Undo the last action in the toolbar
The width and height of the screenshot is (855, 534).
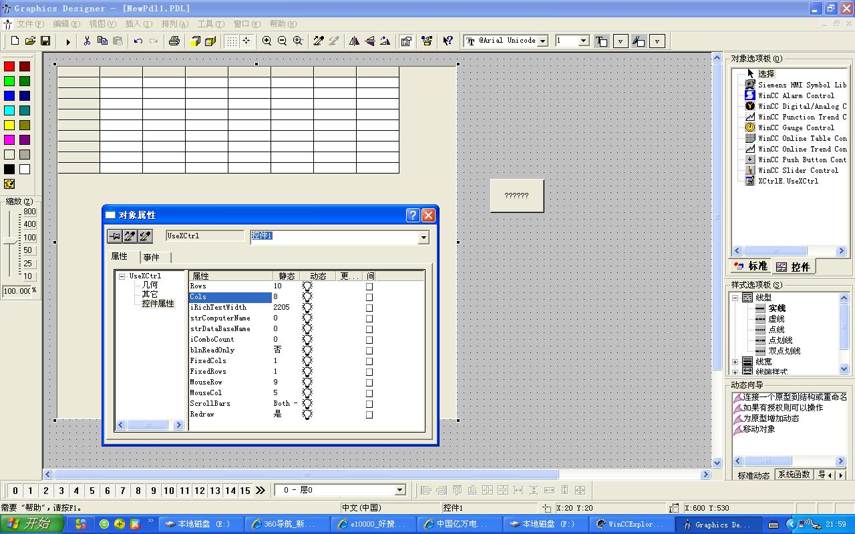pyautogui.click(x=138, y=41)
